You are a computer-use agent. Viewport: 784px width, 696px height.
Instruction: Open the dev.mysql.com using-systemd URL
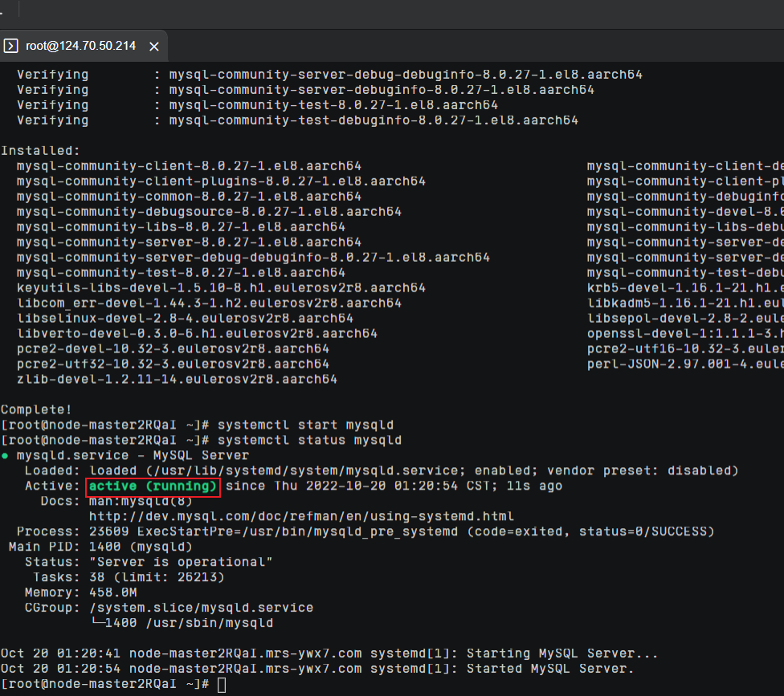pos(301,516)
